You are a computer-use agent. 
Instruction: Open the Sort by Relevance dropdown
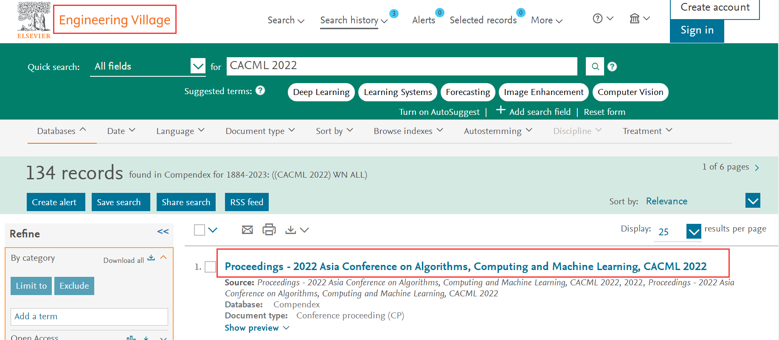click(x=753, y=201)
